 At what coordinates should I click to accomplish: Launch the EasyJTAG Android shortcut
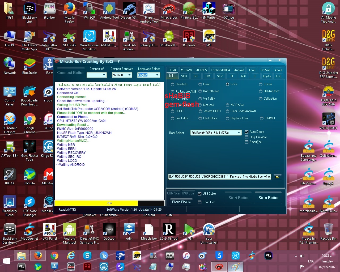click(129, 40)
